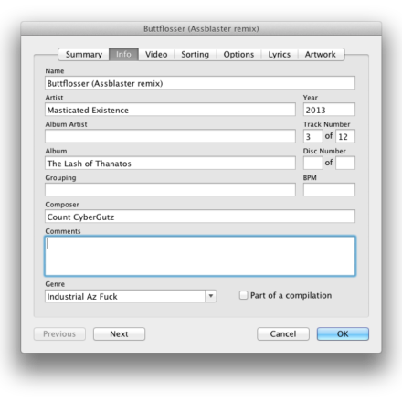The height and width of the screenshot is (402, 402).
Task: Click the track number field showing 3
Action: pos(312,136)
